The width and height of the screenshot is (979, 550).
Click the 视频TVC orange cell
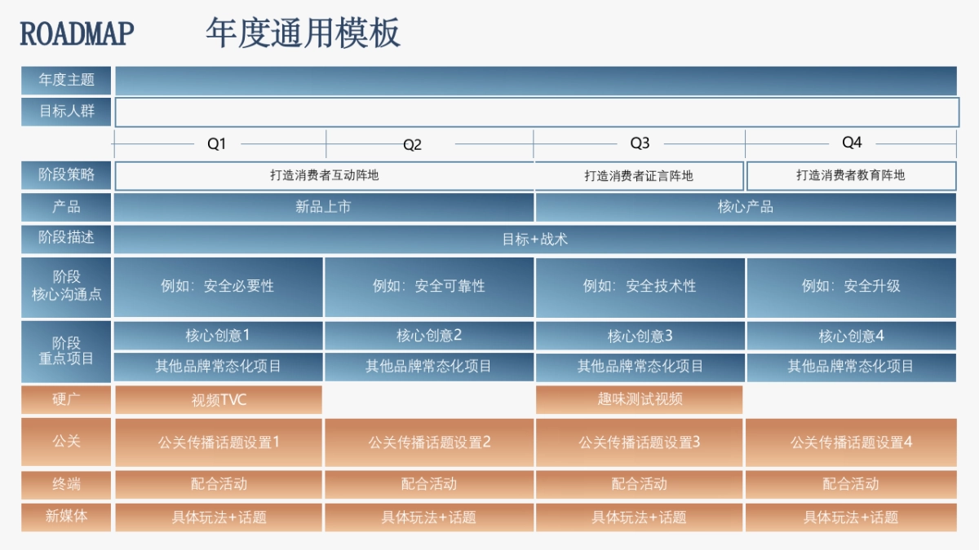click(219, 399)
